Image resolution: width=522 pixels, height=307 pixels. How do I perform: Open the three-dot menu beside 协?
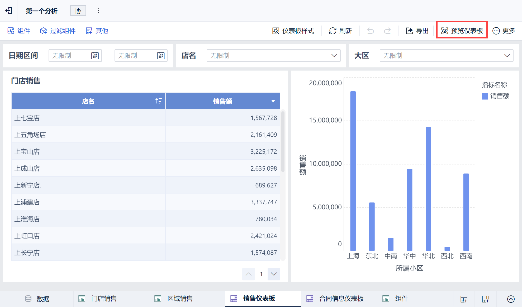click(99, 11)
